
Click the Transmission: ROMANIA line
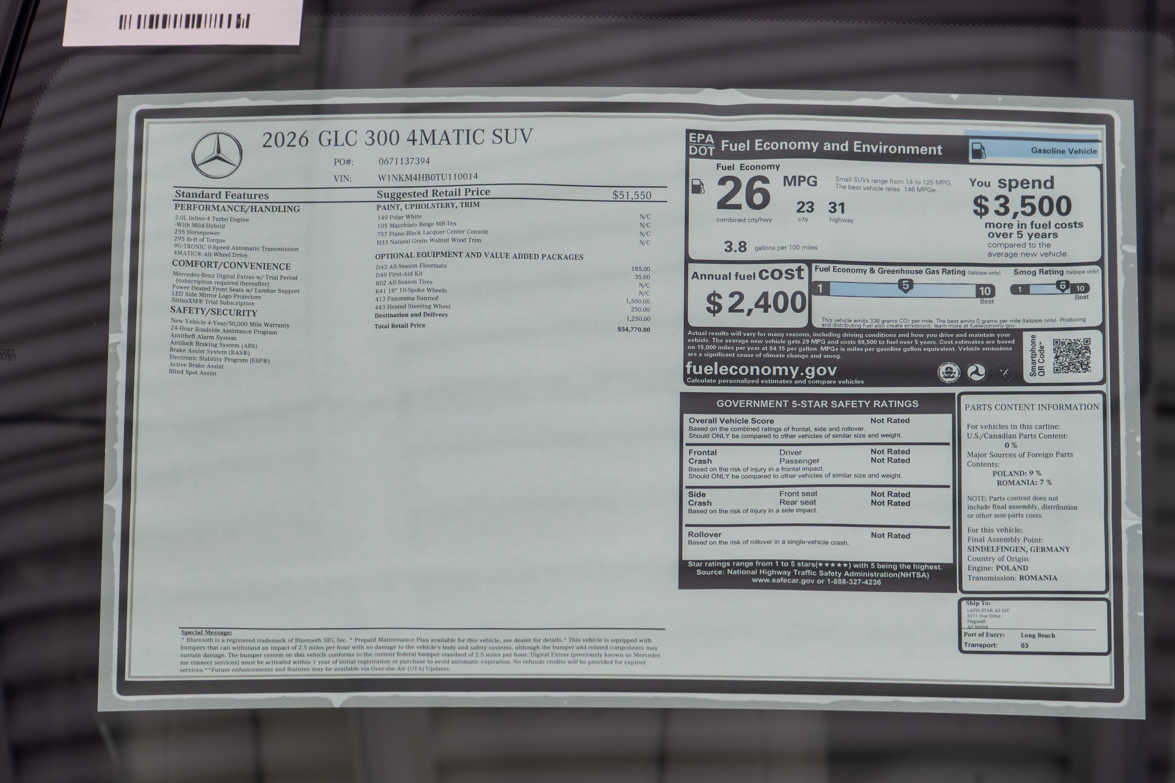[x=1012, y=578]
